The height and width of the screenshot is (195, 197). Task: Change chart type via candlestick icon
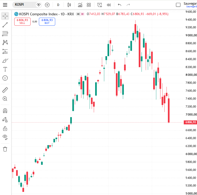pos(69,5)
